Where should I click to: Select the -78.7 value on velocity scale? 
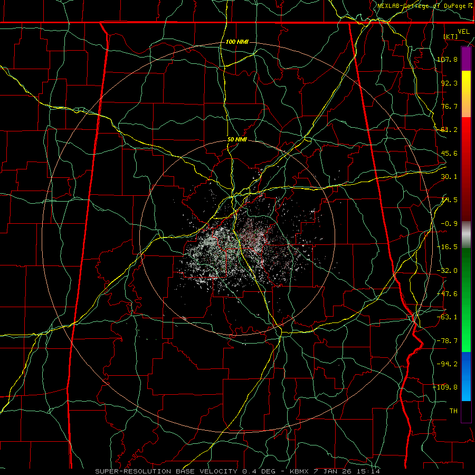point(447,341)
